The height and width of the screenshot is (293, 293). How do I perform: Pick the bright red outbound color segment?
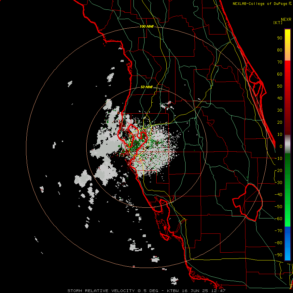pos(287,67)
